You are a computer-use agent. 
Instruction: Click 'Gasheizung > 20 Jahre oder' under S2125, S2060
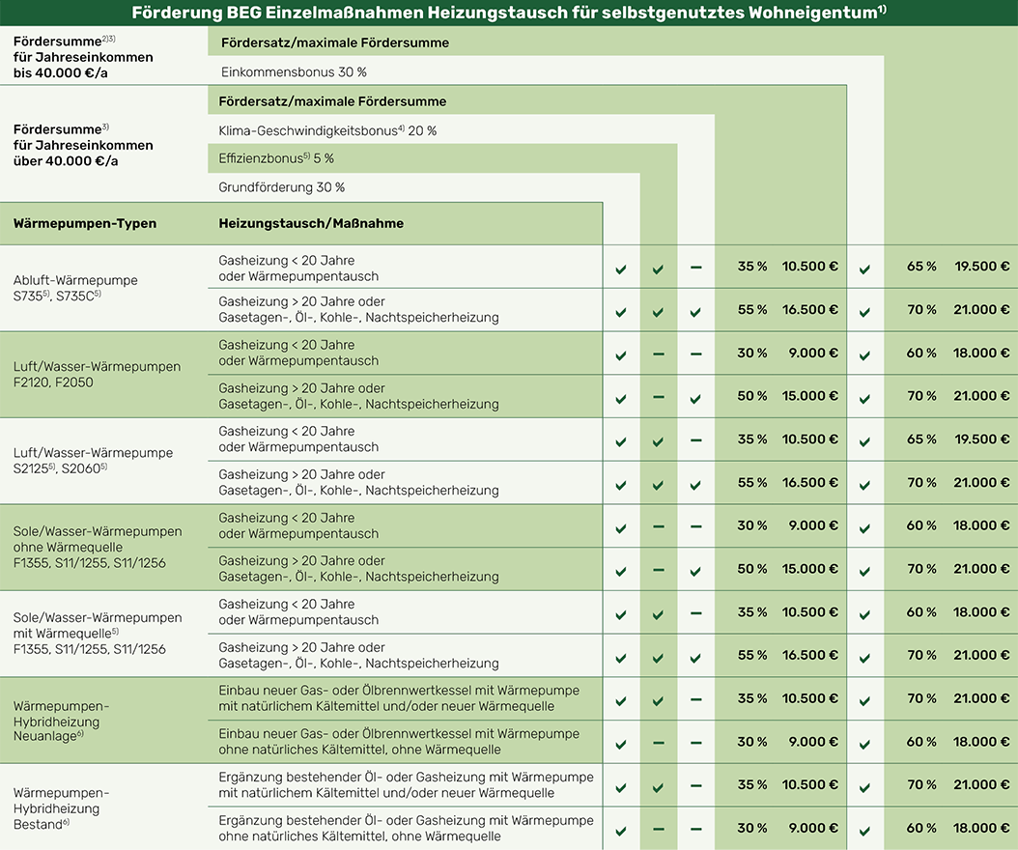tap(301, 474)
